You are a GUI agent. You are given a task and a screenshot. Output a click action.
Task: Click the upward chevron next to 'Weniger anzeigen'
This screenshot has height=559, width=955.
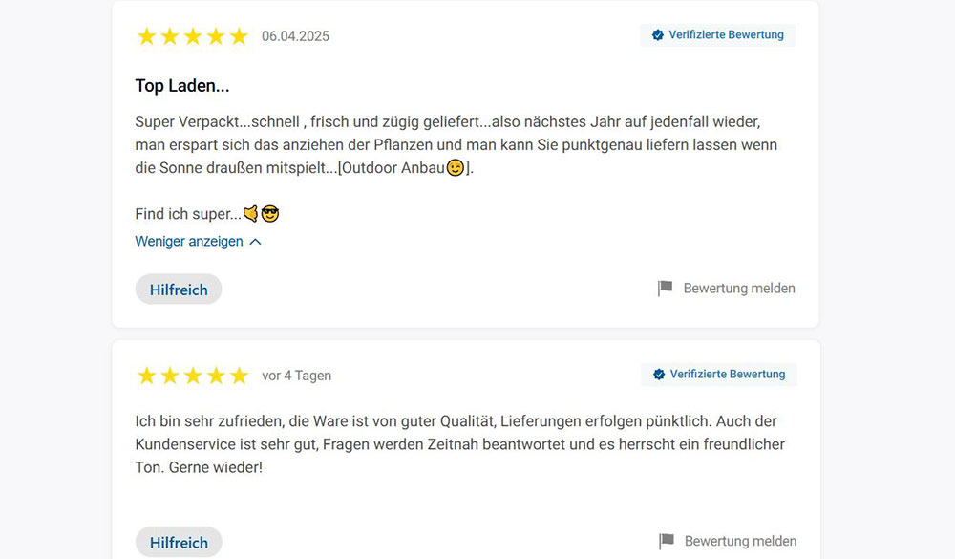click(254, 241)
